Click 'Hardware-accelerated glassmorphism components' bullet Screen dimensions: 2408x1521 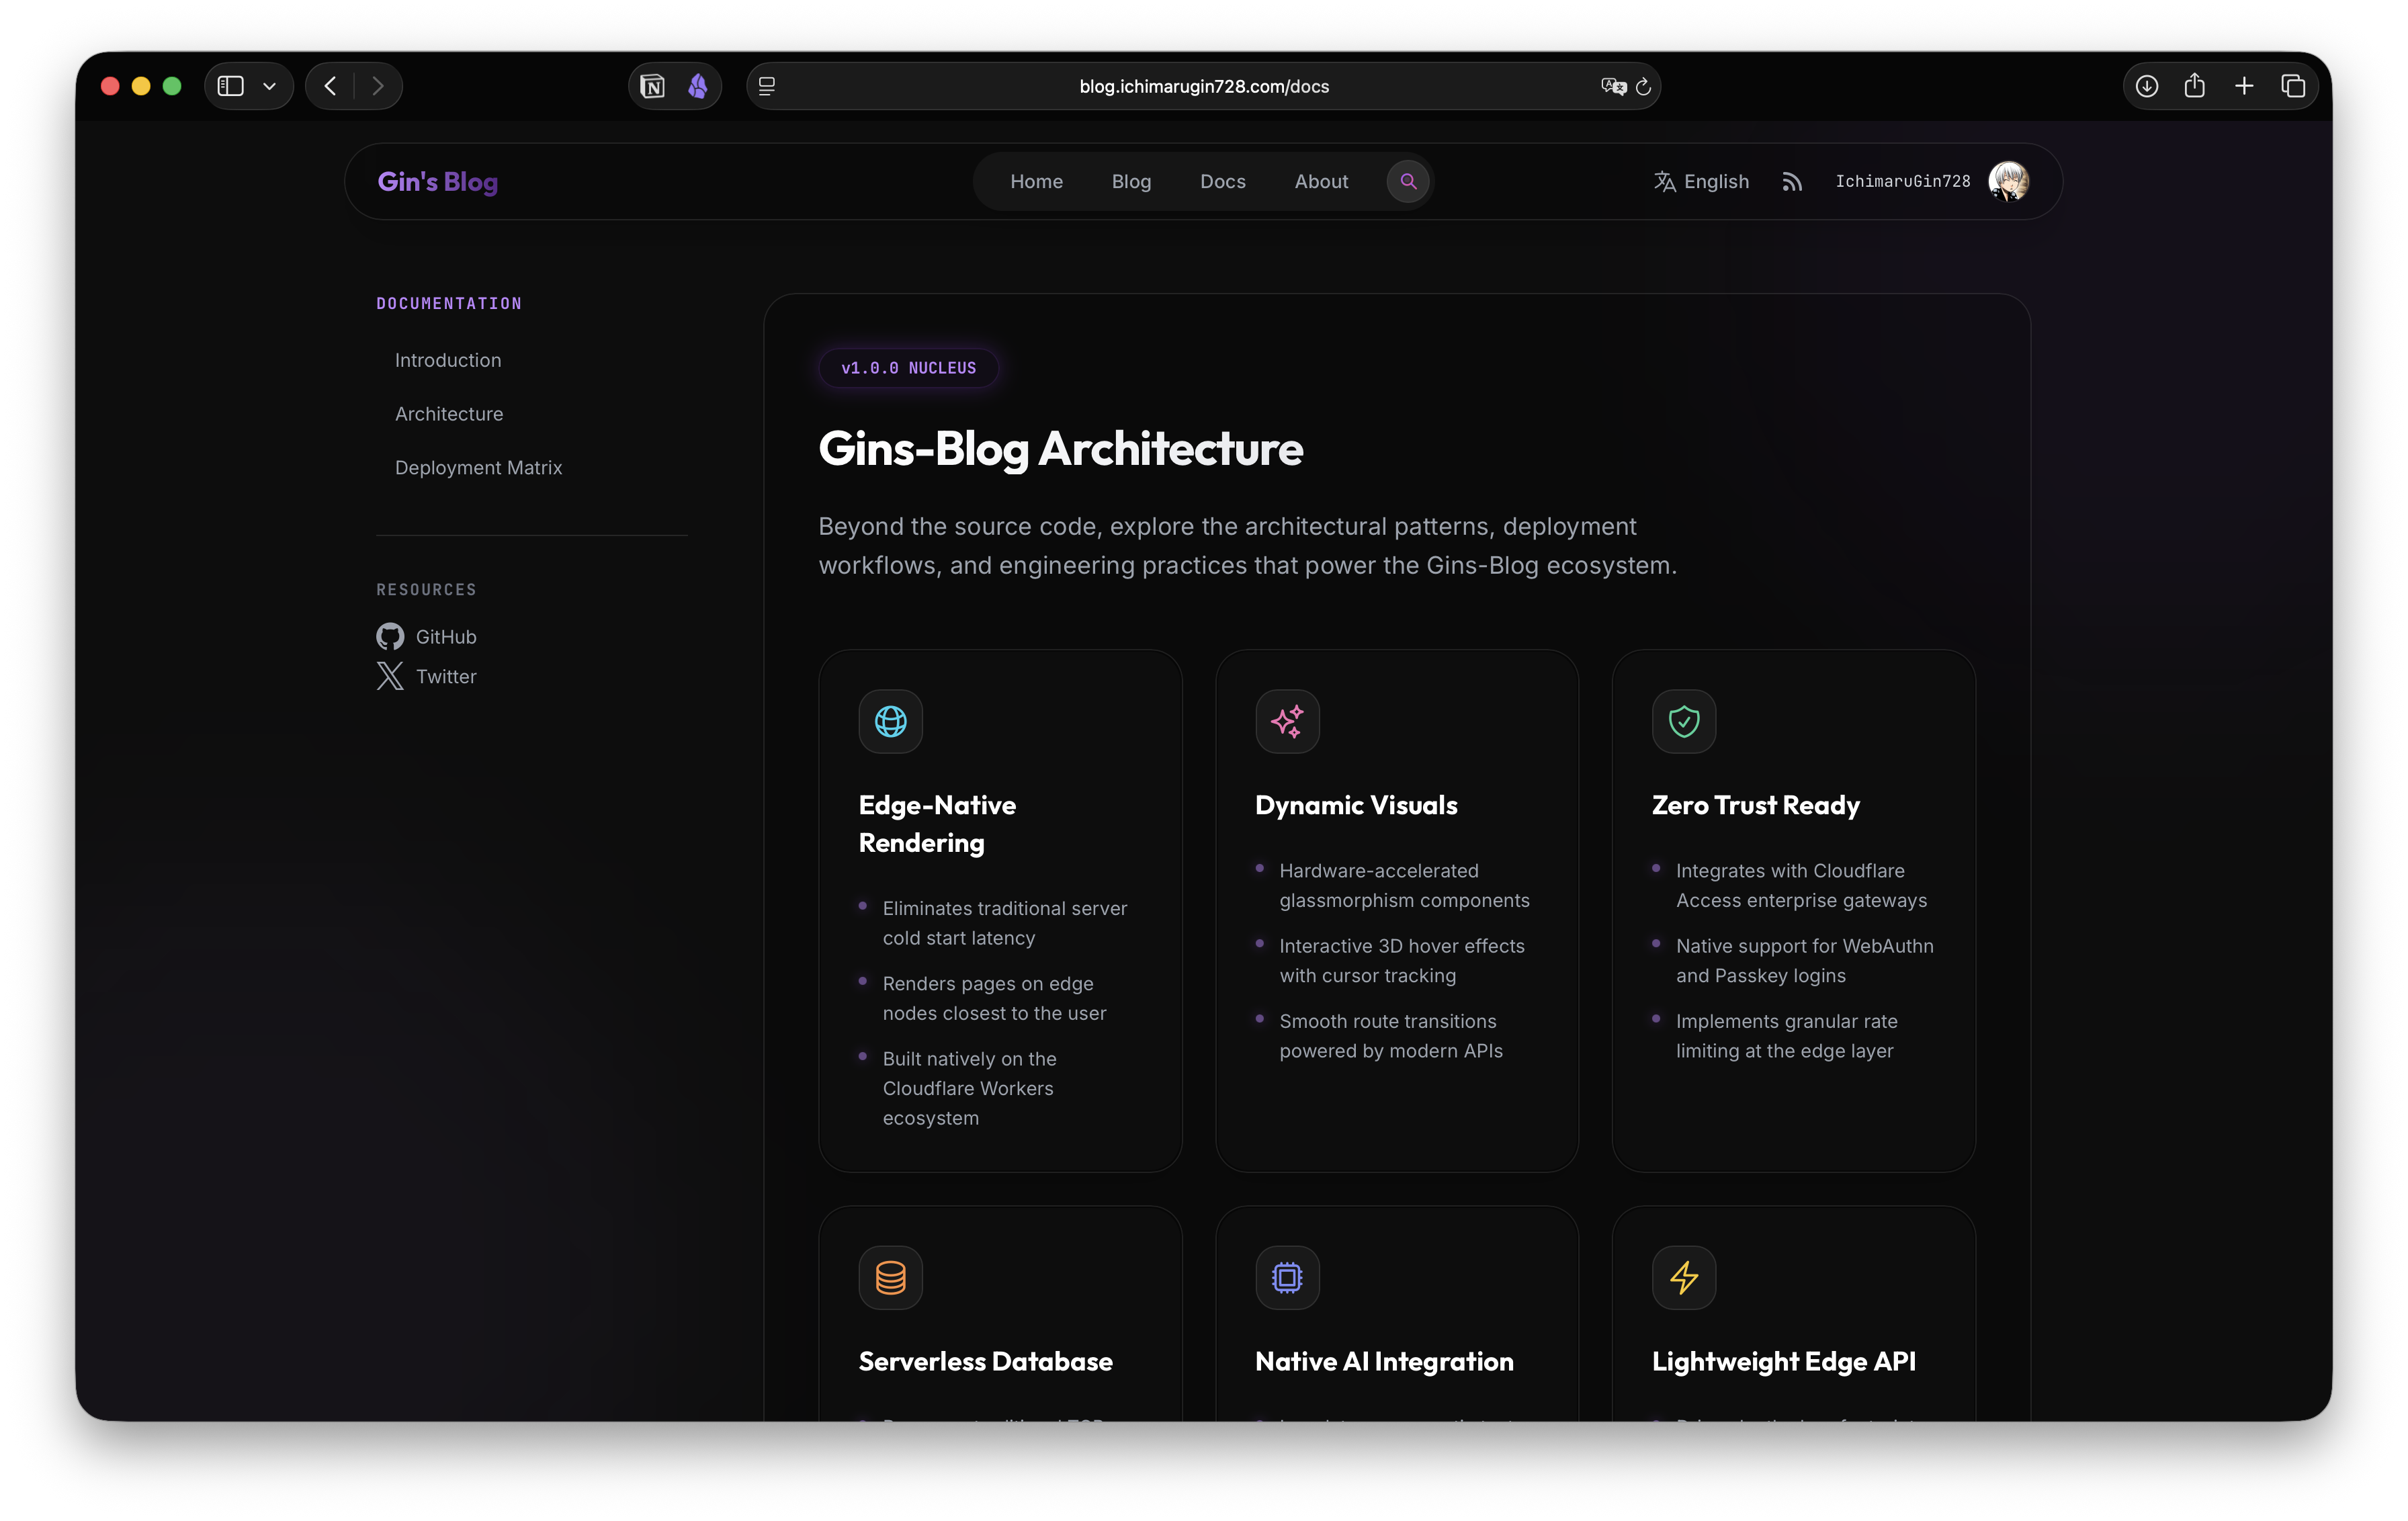pyautogui.click(x=1404, y=885)
